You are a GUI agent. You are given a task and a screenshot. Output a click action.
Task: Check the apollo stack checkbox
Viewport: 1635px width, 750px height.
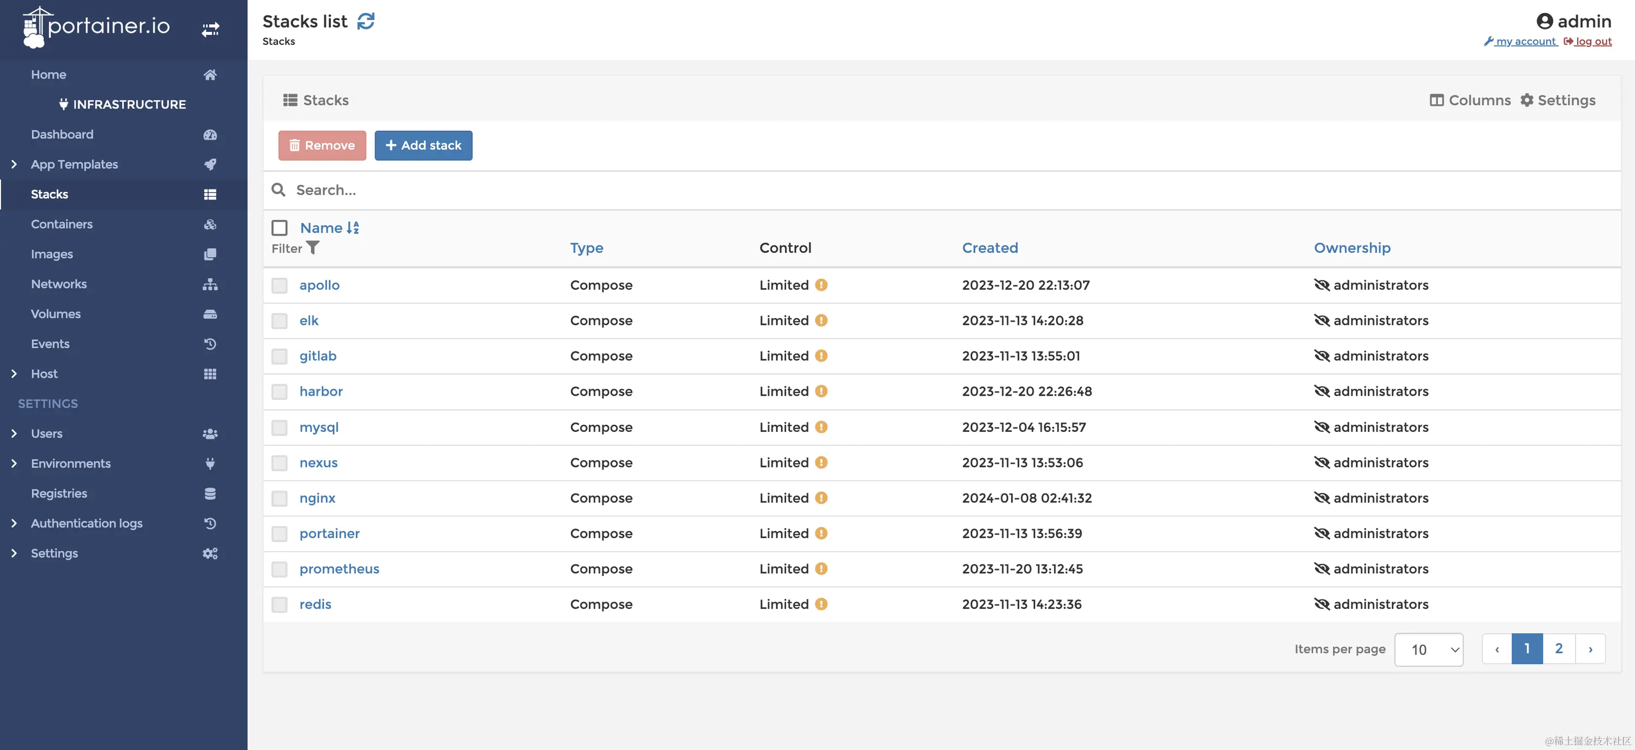(280, 285)
